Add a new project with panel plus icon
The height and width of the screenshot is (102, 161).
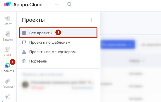[x=91, y=20]
